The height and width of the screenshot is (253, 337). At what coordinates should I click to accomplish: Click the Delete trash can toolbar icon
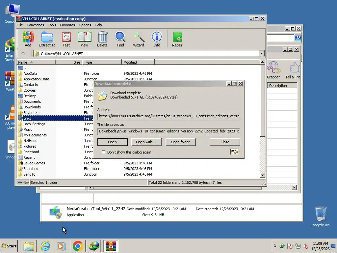pos(102,39)
